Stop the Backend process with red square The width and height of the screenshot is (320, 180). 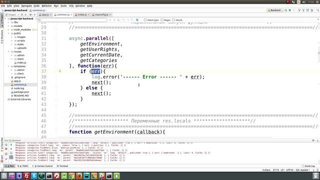(6, 149)
